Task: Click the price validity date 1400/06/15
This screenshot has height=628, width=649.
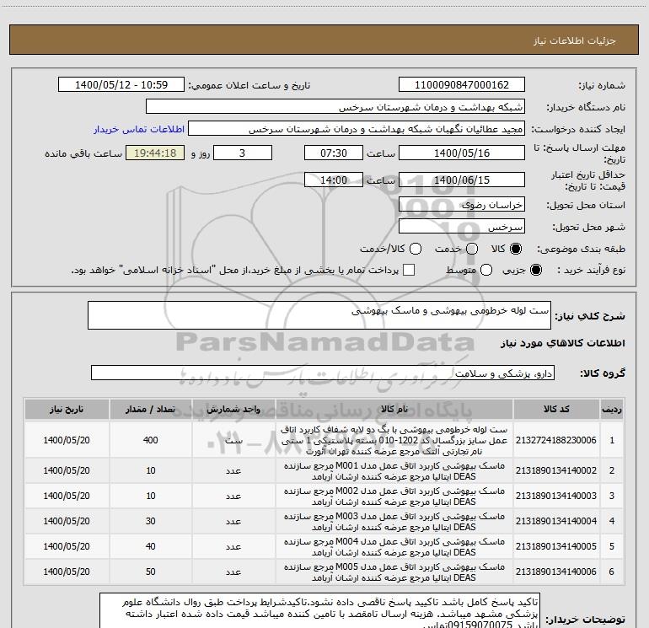Action: [462, 180]
